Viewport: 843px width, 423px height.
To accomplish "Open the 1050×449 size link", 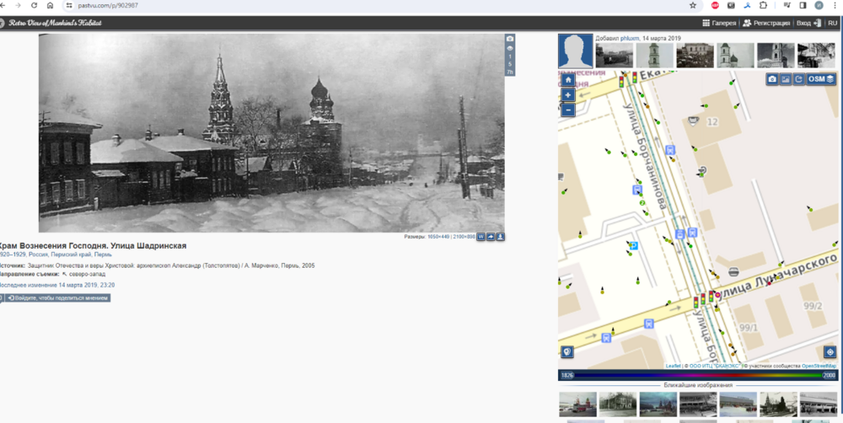I will click(438, 237).
